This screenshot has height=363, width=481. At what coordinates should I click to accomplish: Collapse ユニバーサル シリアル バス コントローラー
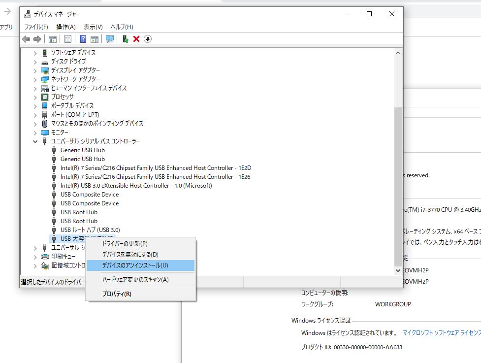[34, 141]
